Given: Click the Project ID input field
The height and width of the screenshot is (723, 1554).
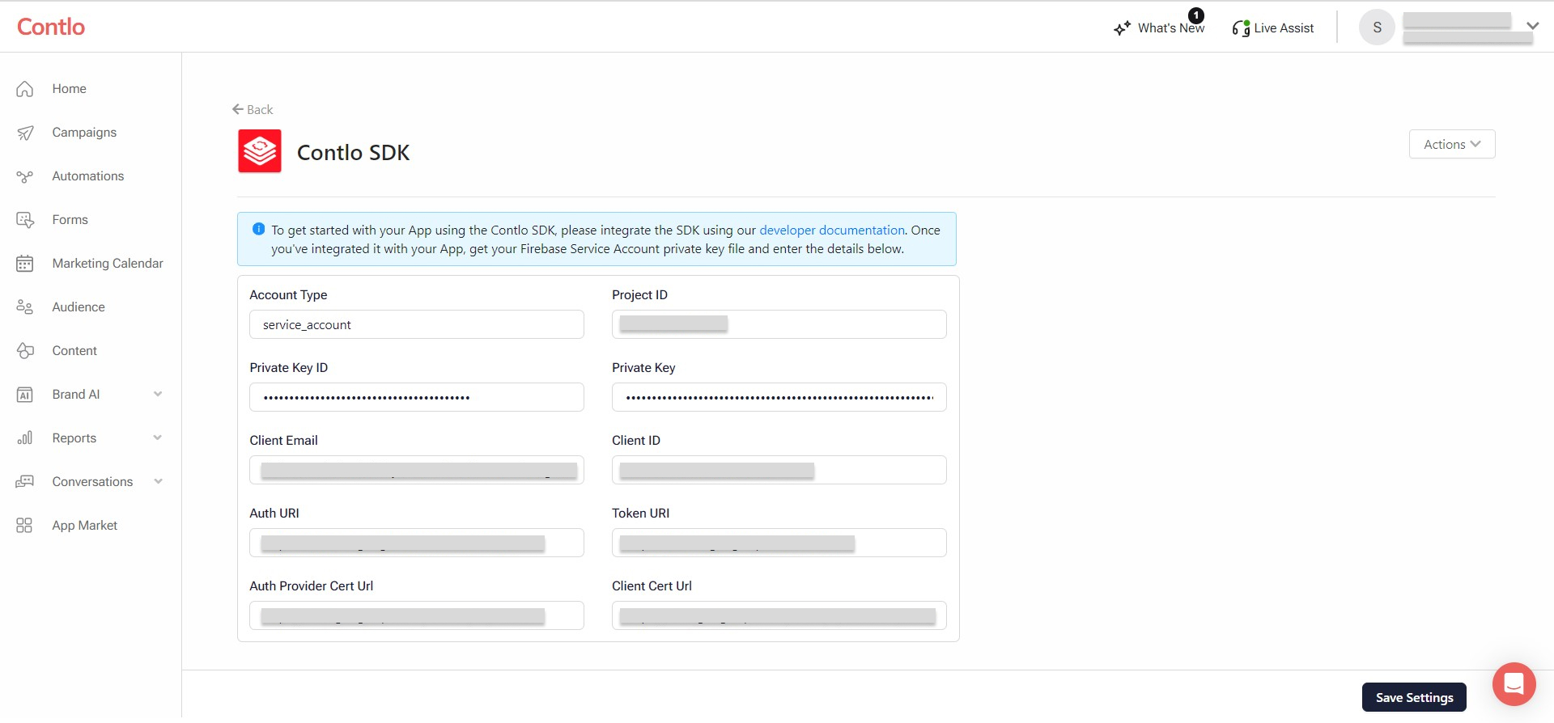Looking at the screenshot, I should (779, 324).
